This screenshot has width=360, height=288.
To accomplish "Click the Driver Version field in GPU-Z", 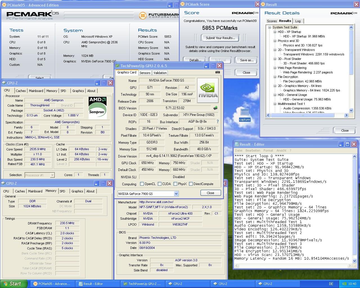I will [179, 156].
